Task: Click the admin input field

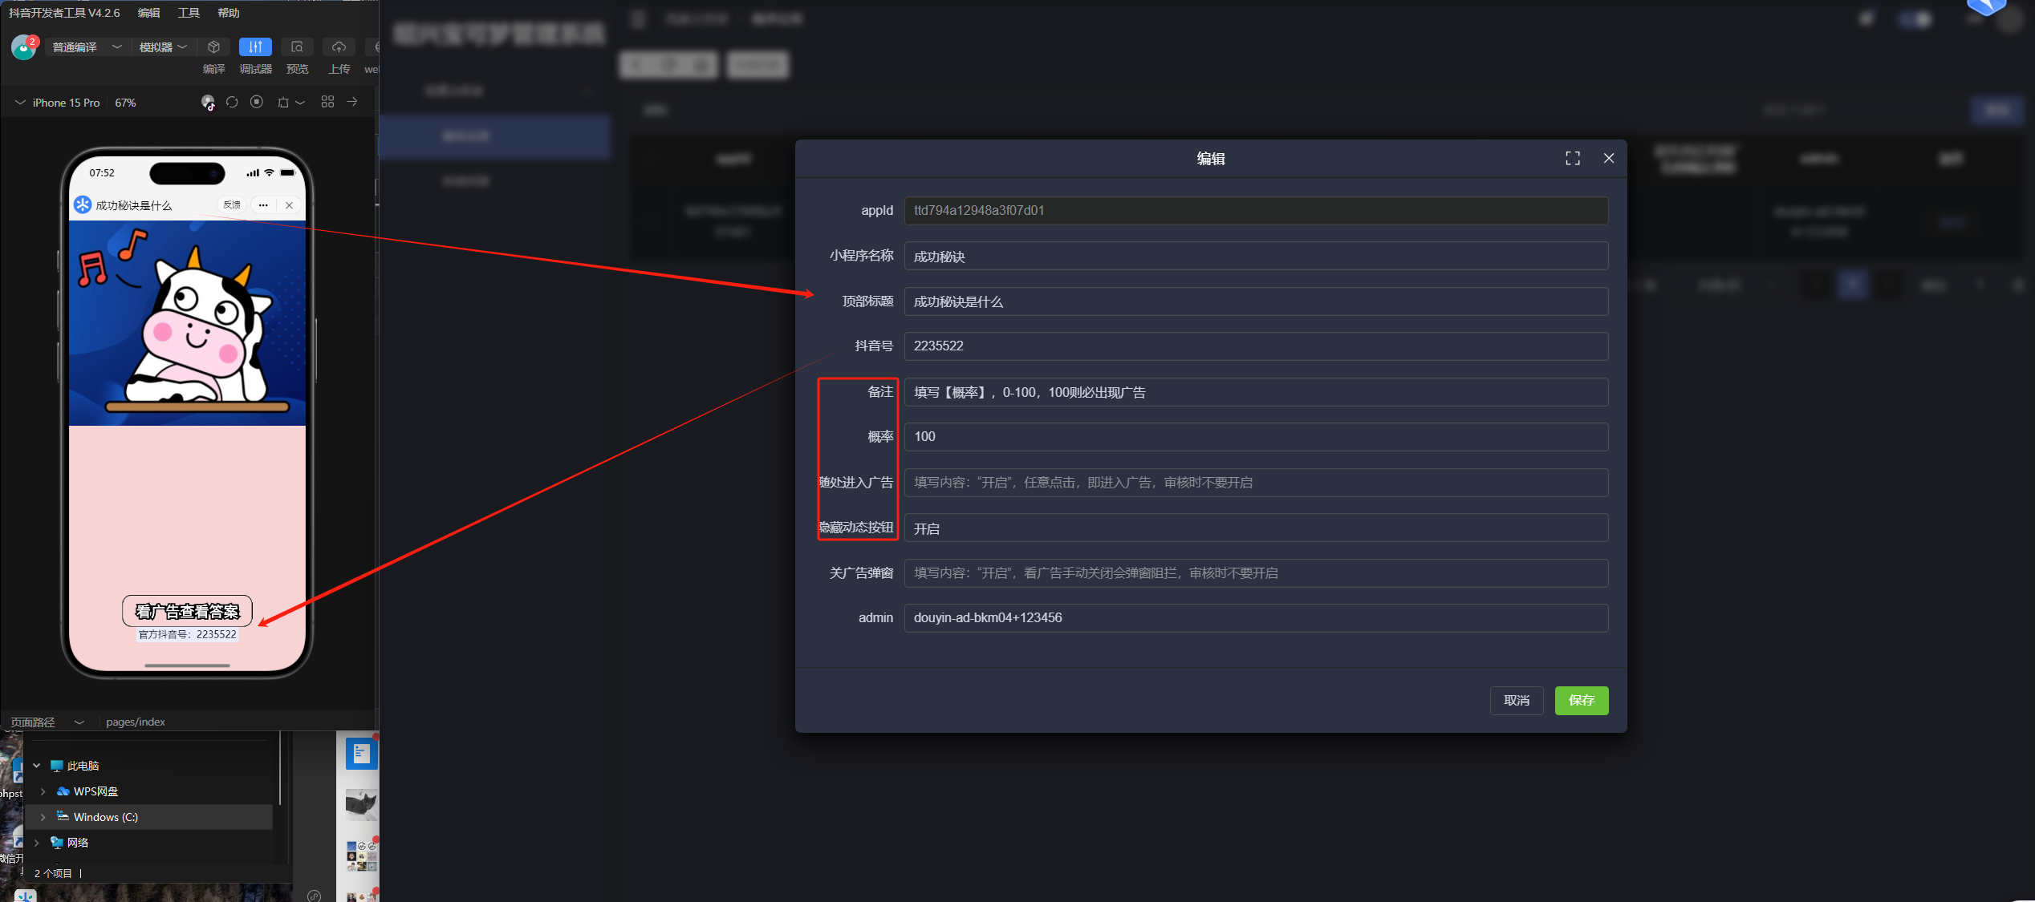Action: tap(1256, 618)
